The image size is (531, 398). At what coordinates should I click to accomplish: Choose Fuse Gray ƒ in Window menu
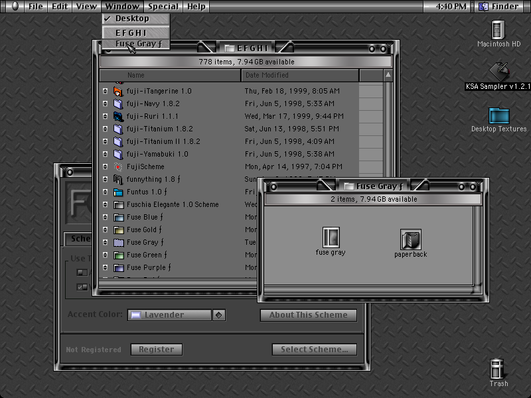click(x=136, y=44)
